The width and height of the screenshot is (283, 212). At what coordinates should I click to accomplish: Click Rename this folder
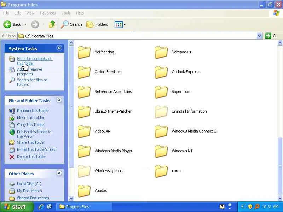click(33, 111)
